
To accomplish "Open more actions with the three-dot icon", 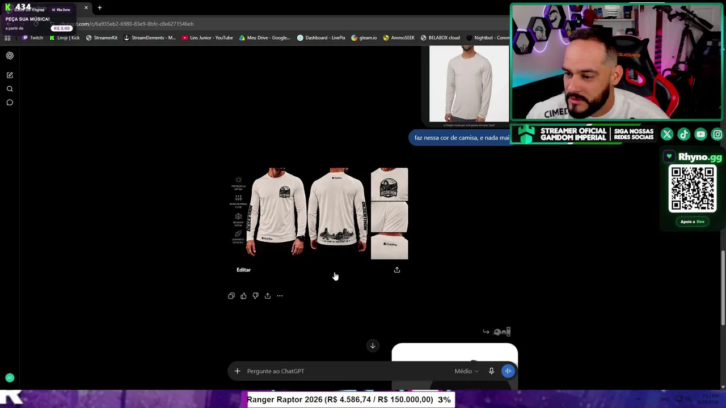I will (280, 296).
